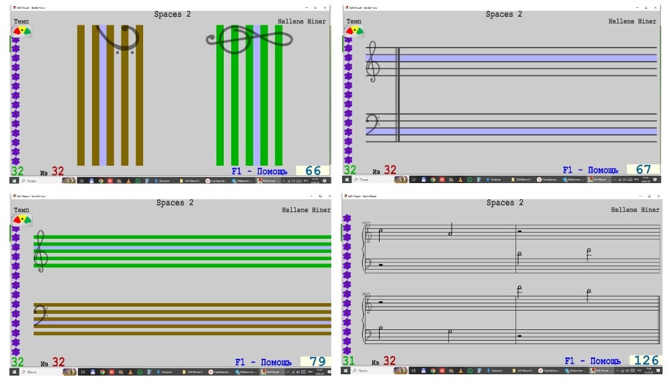Screen dimensions: 672x385
Task: Click the tempo gauge in the score-66 window
Action: click(x=22, y=31)
